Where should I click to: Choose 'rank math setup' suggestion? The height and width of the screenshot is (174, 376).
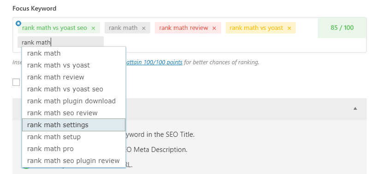[x=74, y=137]
